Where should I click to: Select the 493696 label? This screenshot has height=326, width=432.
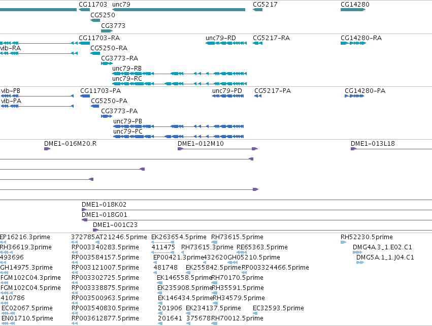pyautogui.click(x=12, y=257)
